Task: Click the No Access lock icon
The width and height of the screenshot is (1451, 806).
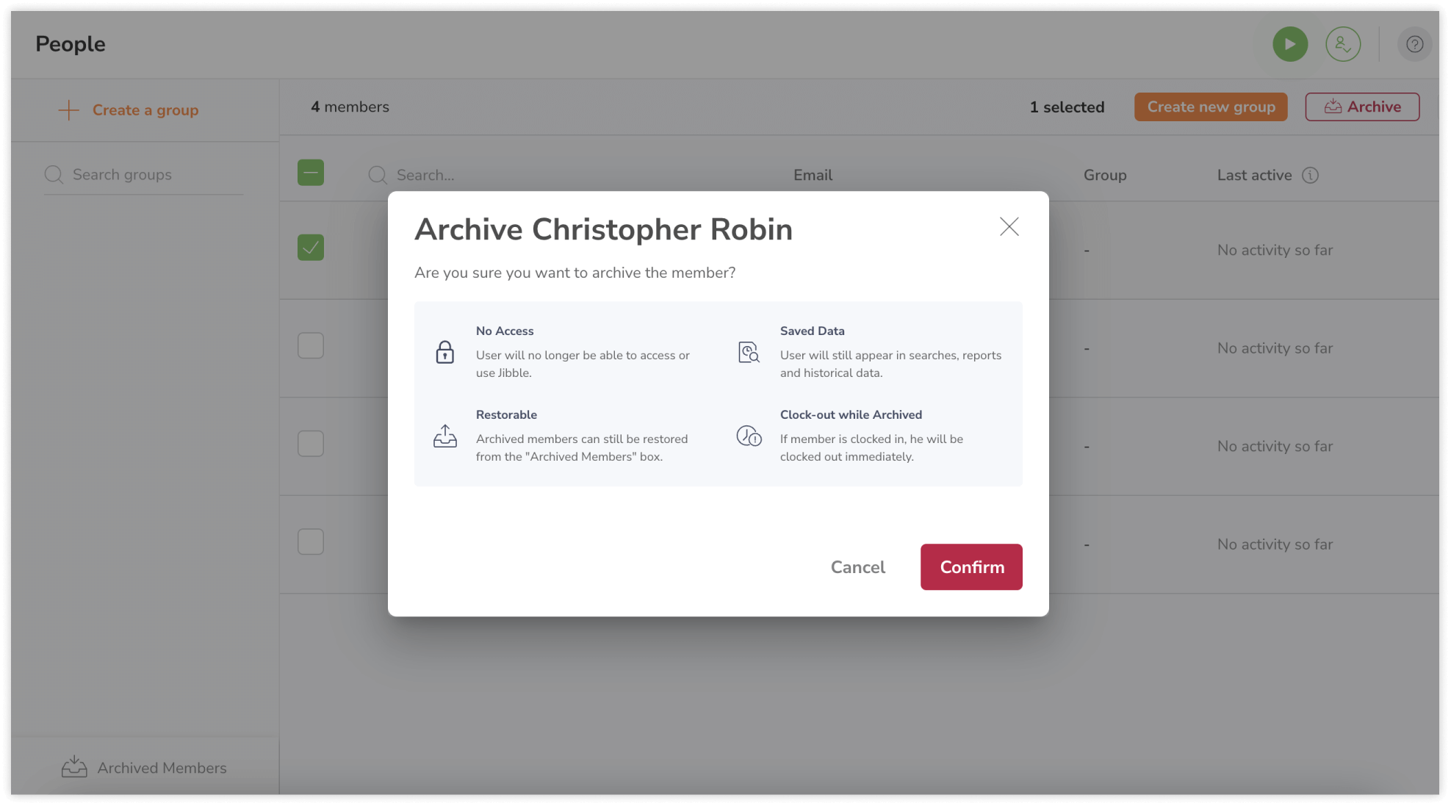Action: pyautogui.click(x=445, y=352)
